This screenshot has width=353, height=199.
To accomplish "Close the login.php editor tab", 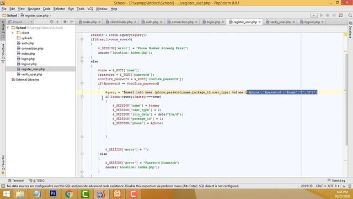I will [x=223, y=22].
